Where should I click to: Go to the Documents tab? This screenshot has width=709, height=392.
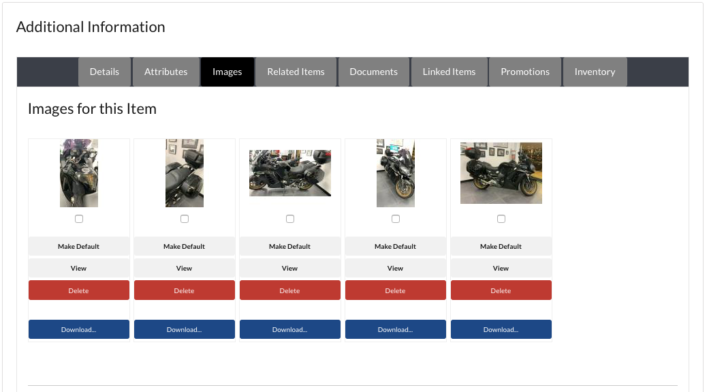coord(373,72)
